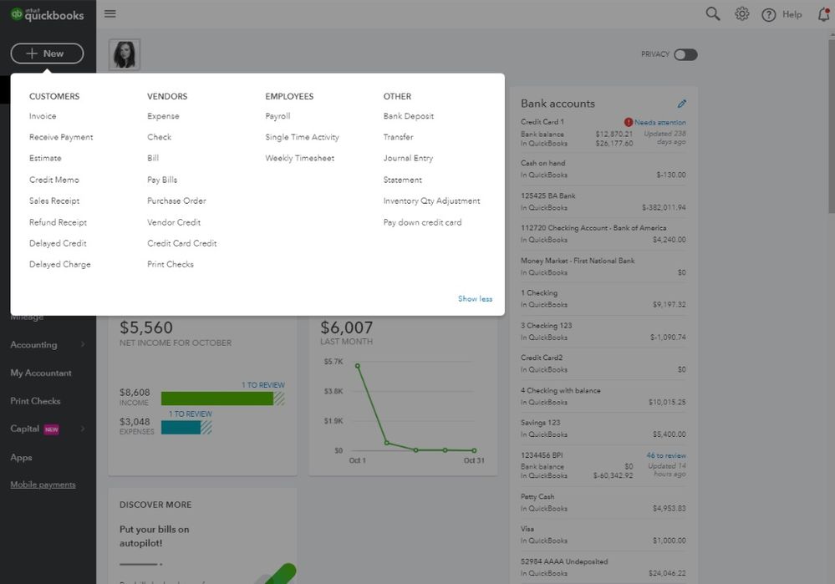Edit bank accounts with pencil icon

[x=682, y=104]
